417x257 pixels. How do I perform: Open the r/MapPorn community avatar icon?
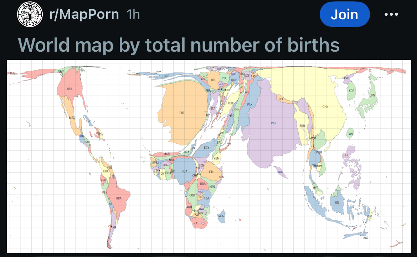pyautogui.click(x=30, y=14)
